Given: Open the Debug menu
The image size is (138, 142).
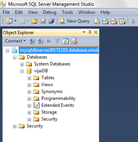Looking at the screenshot, I should 49,12.
